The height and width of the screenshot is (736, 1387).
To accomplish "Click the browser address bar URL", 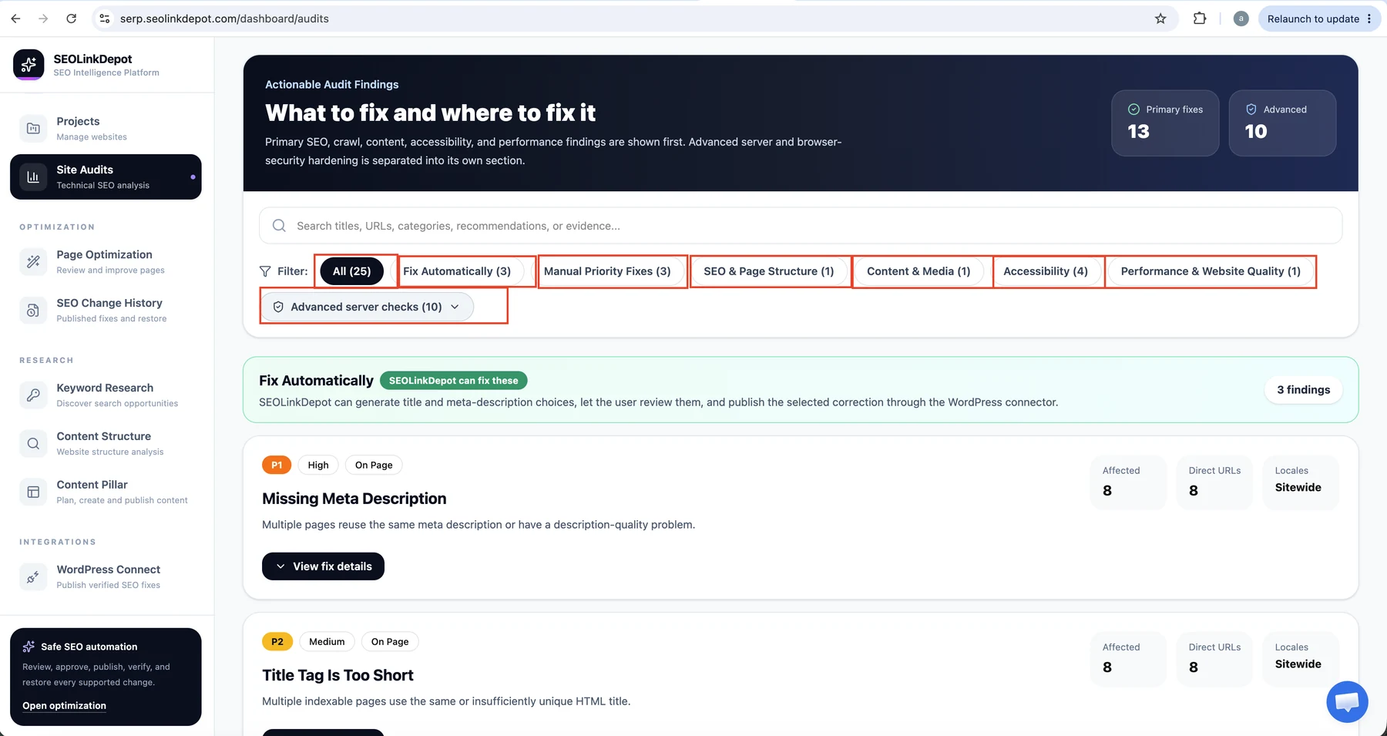I will 224,18.
